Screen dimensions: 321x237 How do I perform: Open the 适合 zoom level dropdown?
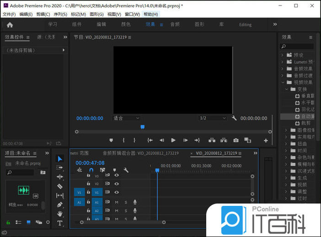(127, 118)
